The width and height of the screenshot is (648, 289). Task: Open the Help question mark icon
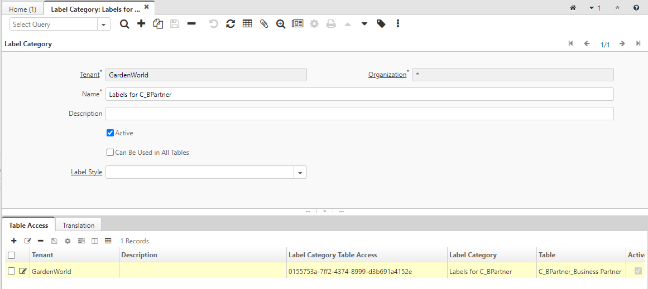(x=636, y=7)
